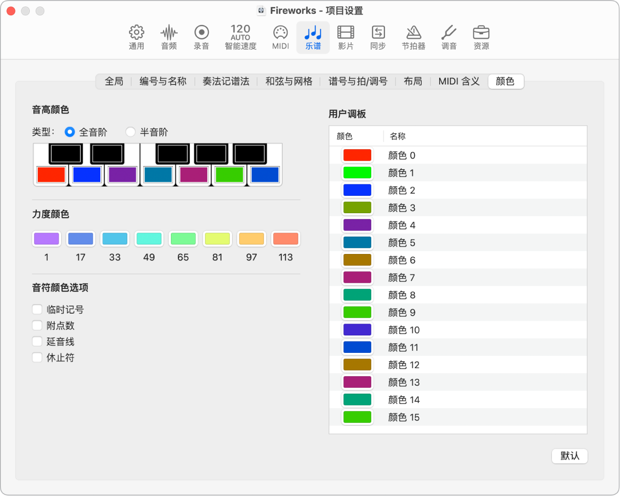620x496 pixels.
Task: Select the 音频 settings icon
Action: point(169,37)
